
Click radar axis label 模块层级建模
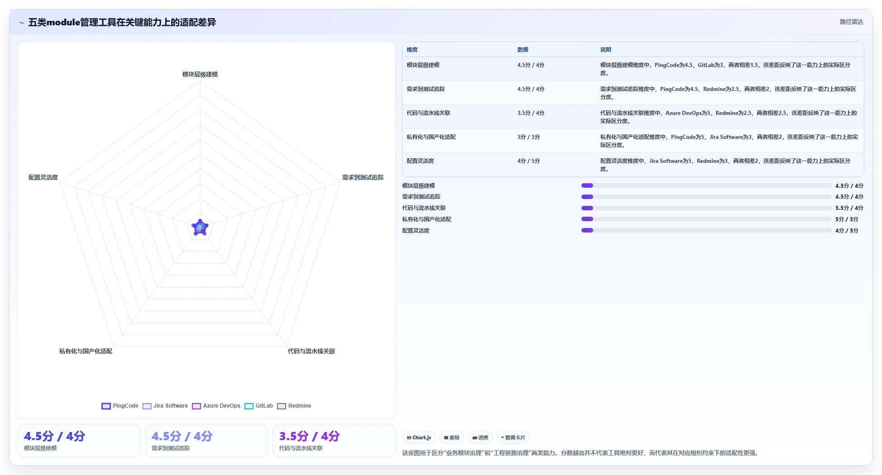(x=200, y=74)
